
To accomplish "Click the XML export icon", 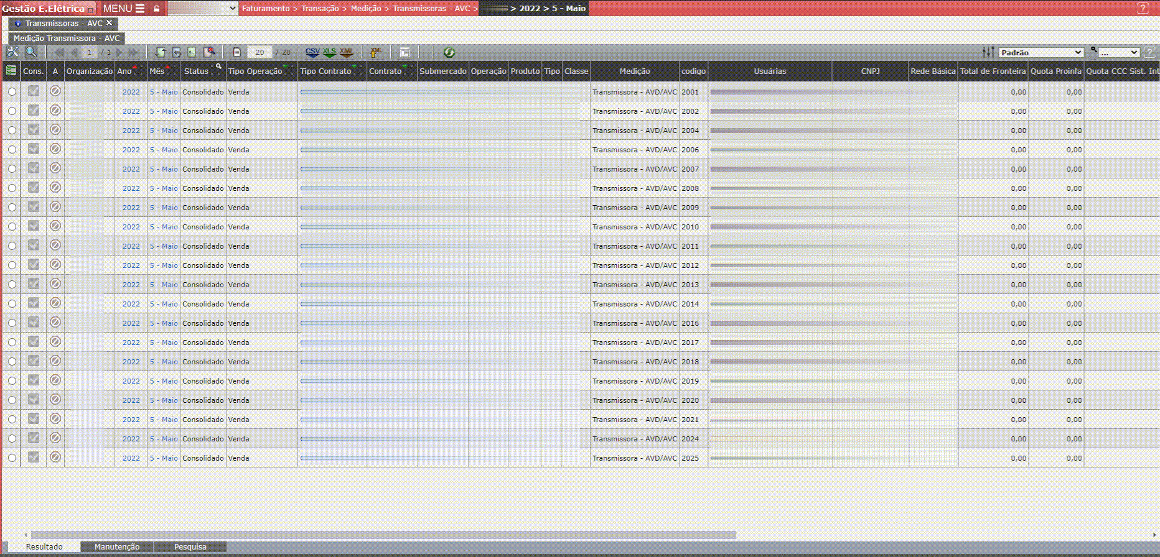I will 347,52.
